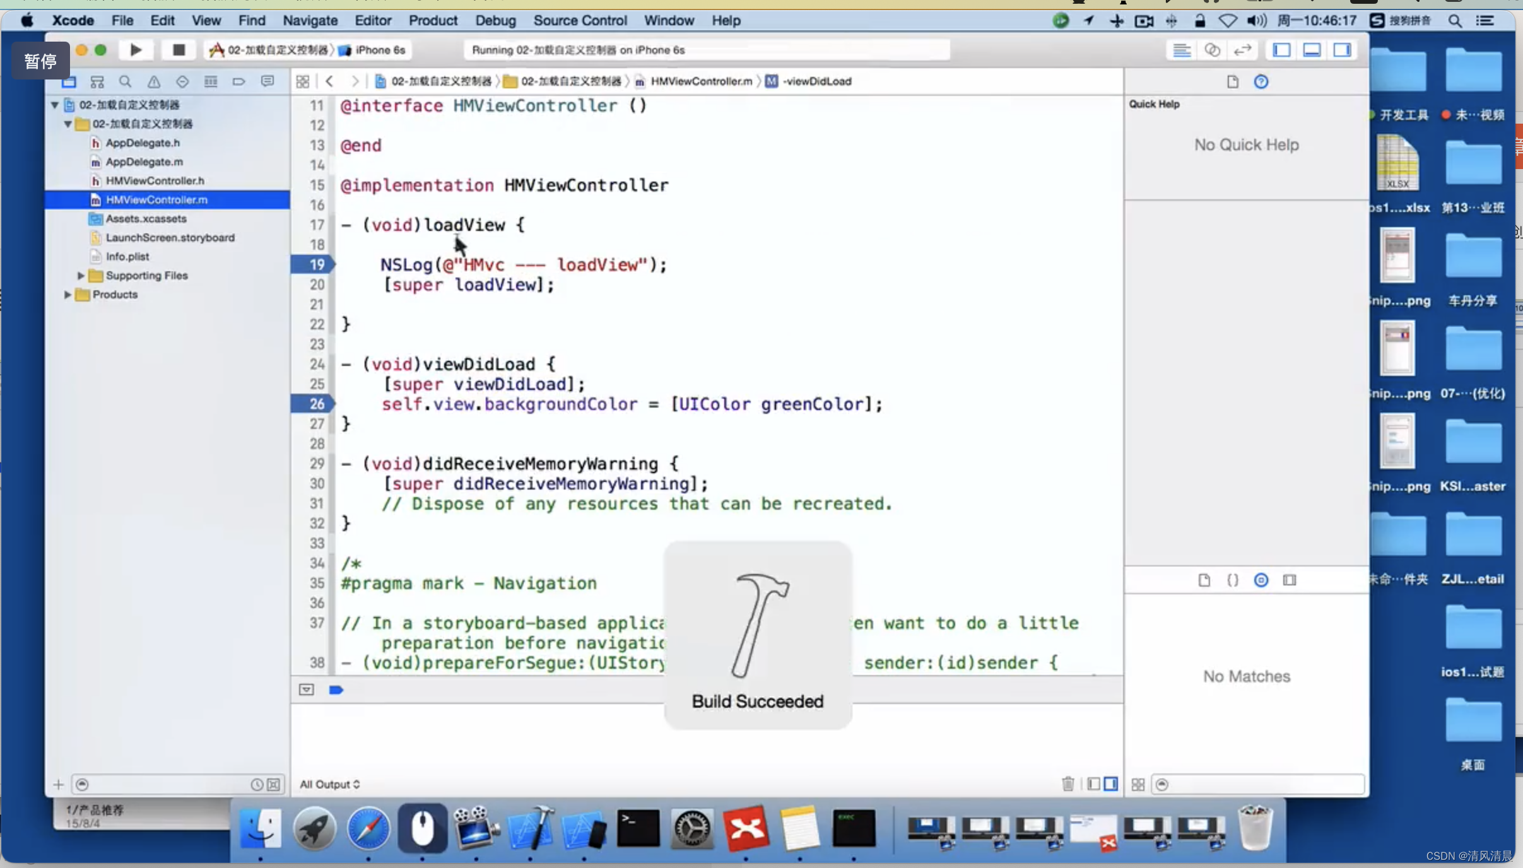This screenshot has height=868, width=1523.
Task: Open Safari from the Dock
Action: [x=368, y=828]
